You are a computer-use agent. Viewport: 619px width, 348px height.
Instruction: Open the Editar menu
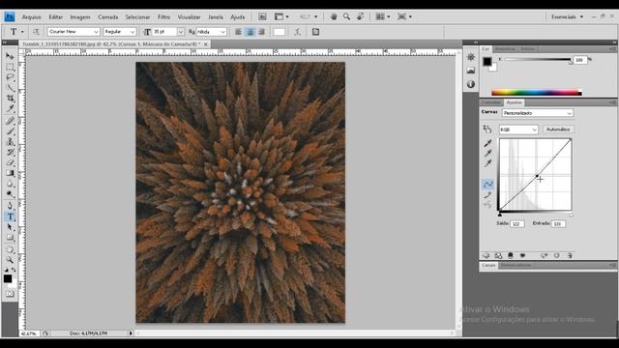56,17
